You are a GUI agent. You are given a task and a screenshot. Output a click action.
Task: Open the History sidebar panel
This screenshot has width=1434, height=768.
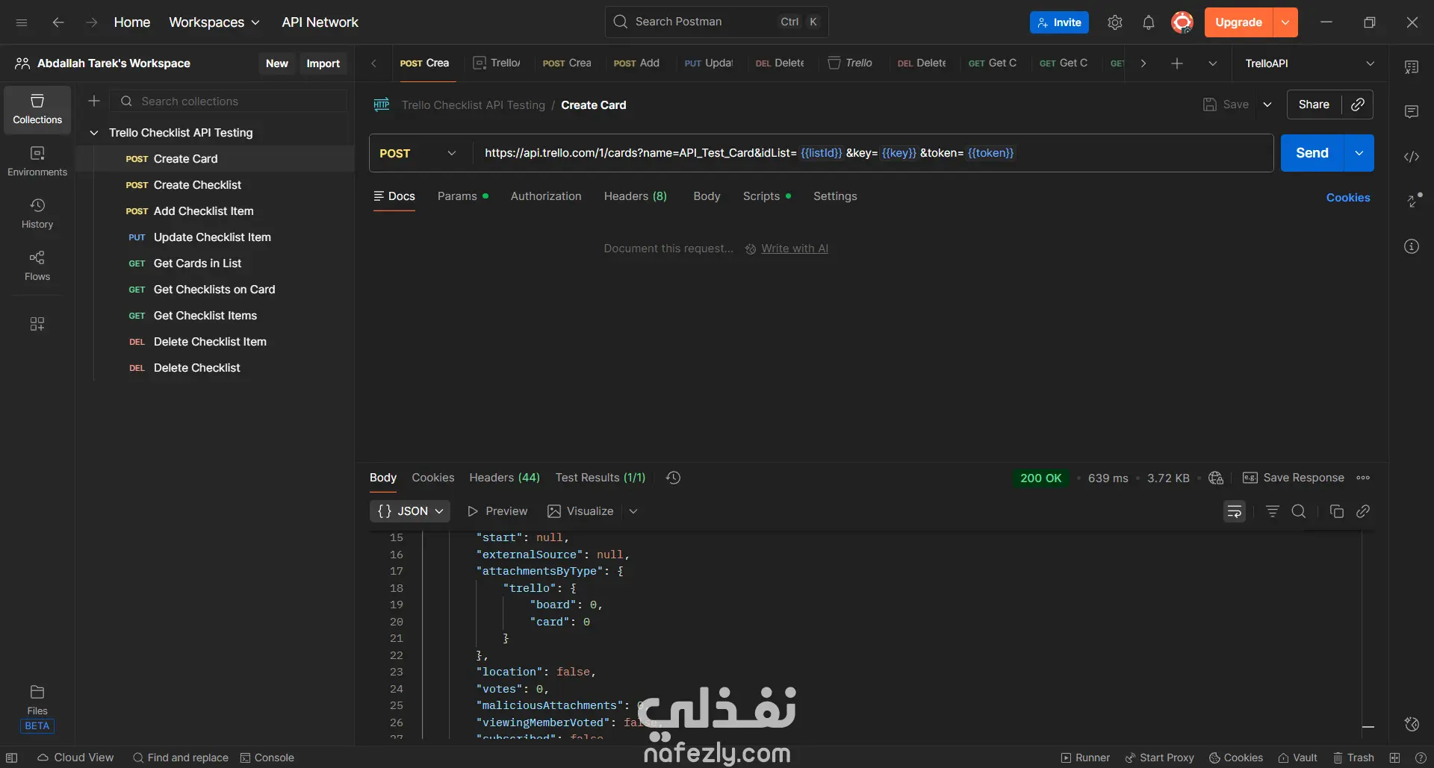point(37,213)
